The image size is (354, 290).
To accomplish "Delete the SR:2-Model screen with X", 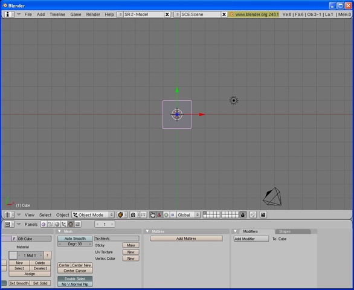I will (x=167, y=14).
